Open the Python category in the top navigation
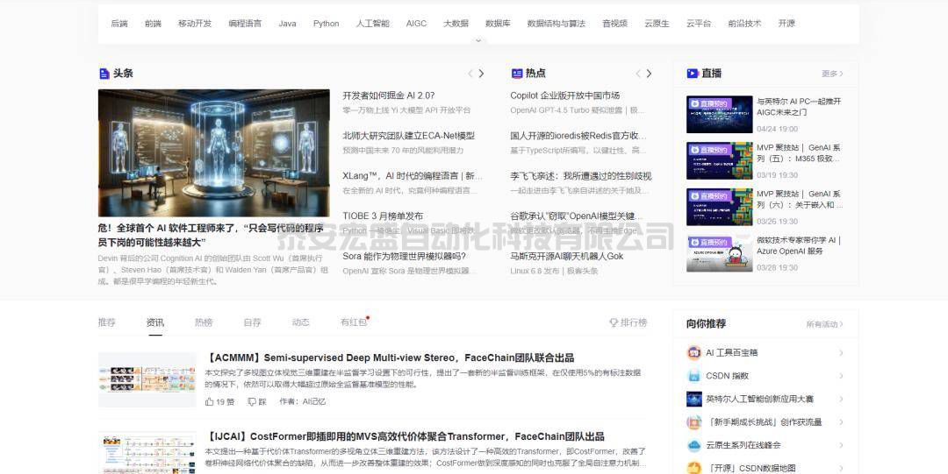 (326, 24)
